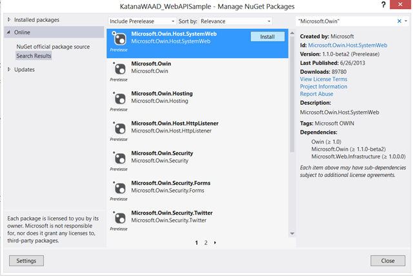Click the Microsoft.Owin.Hosting package icon
The image size is (413, 276).
[119, 98]
